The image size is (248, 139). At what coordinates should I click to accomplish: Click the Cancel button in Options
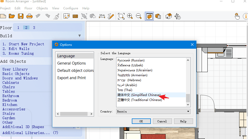(162, 121)
